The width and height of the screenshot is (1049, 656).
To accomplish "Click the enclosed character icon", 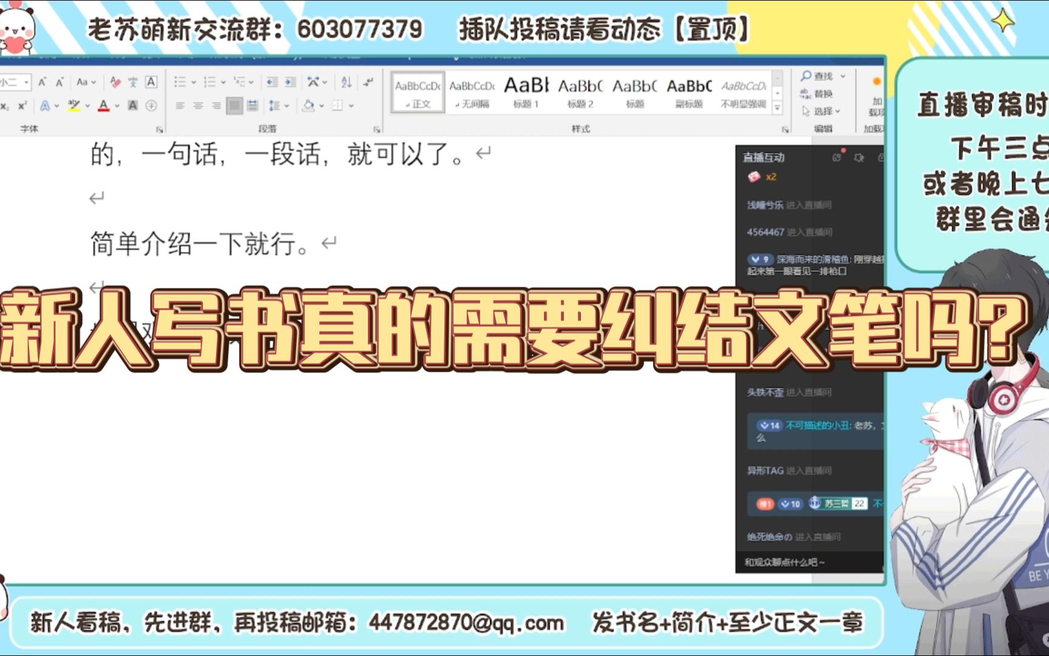I will [151, 106].
